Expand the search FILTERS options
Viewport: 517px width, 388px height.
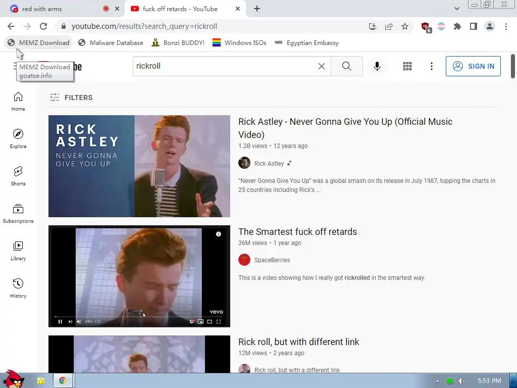click(x=71, y=98)
